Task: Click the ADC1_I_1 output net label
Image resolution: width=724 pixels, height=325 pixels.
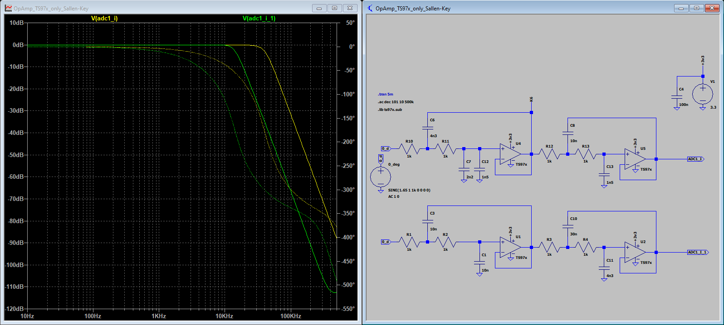Action: click(x=697, y=253)
